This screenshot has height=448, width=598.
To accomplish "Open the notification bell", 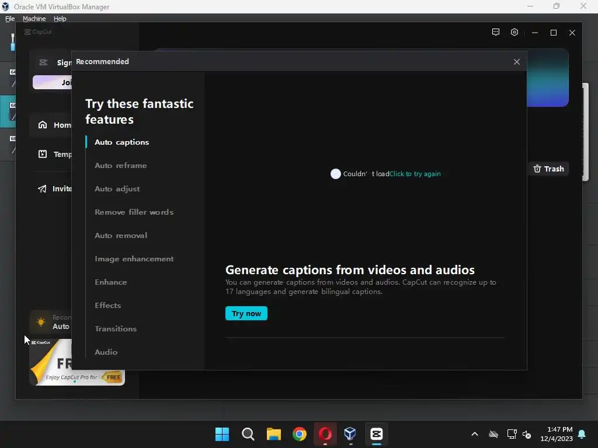I will coord(582,434).
